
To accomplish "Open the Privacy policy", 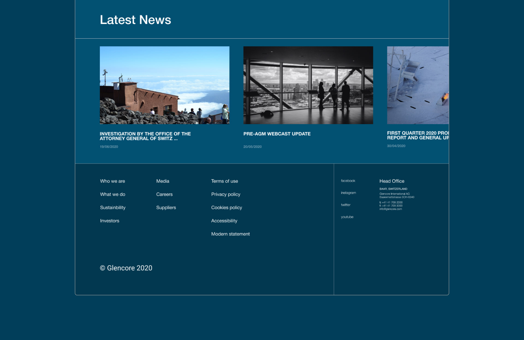I will click(226, 194).
